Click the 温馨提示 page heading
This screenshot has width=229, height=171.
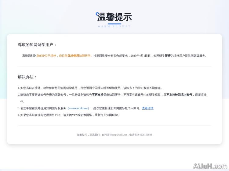(x=114, y=17)
